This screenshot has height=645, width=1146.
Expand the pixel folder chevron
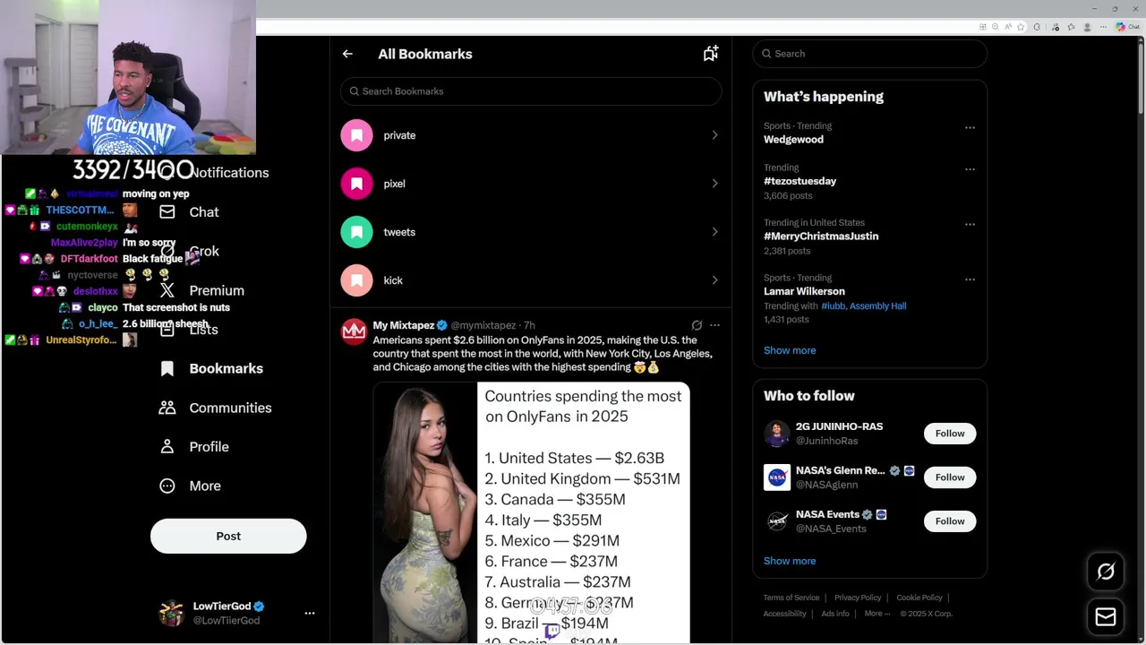tap(714, 184)
